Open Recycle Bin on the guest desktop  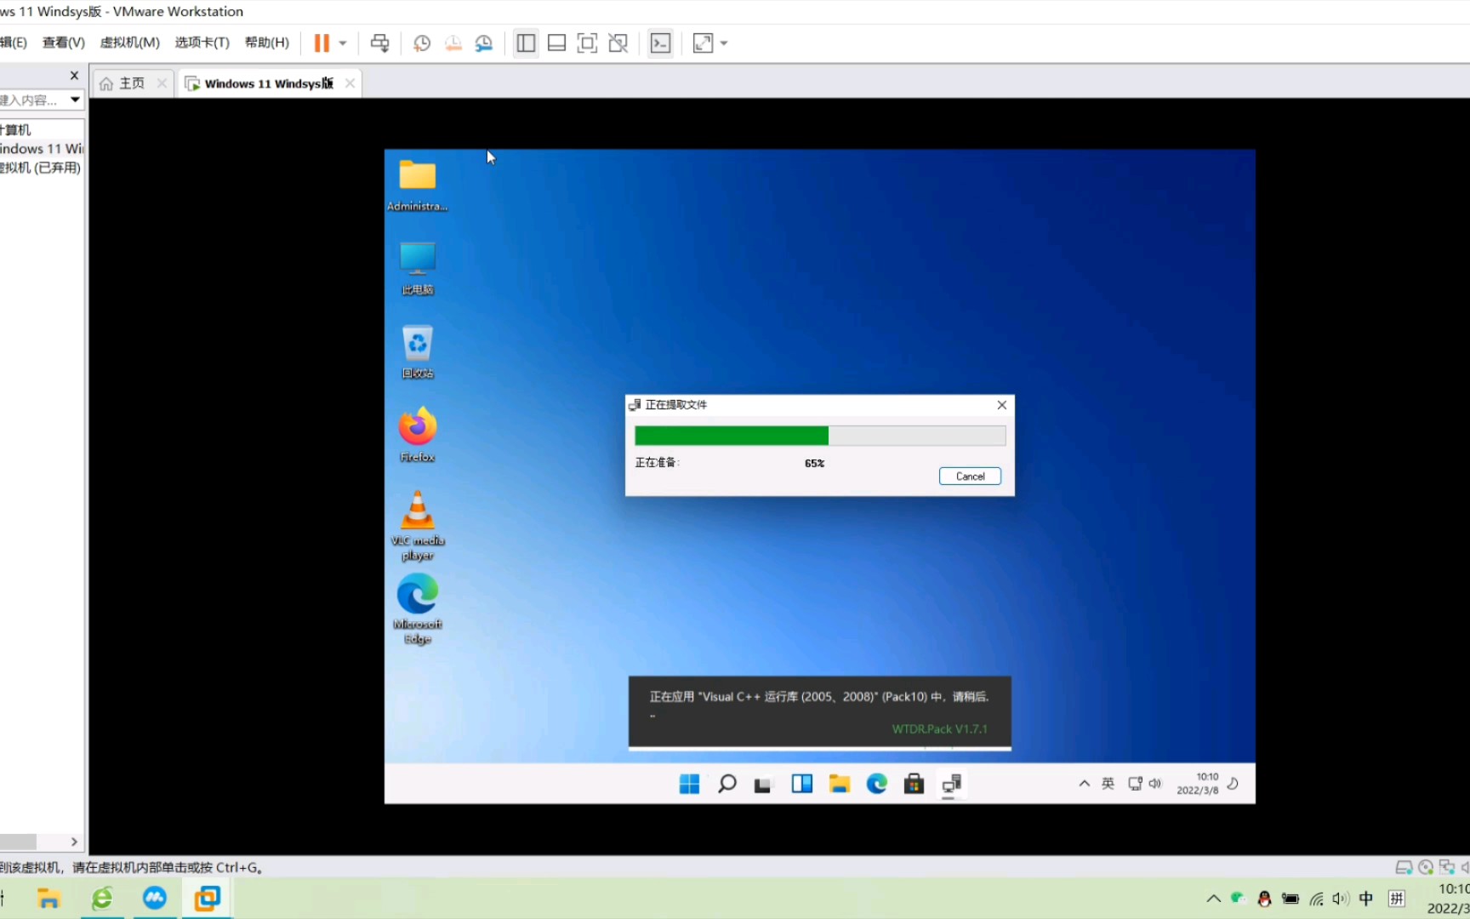pos(417,349)
